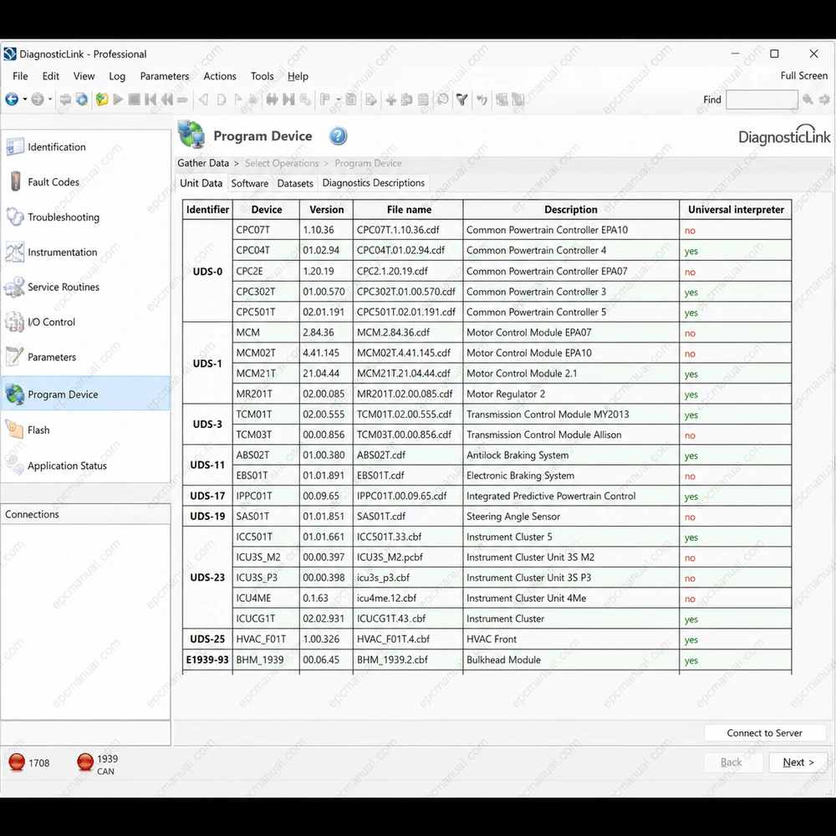Click the Connect to Server button
The image size is (836, 836).
764,733
